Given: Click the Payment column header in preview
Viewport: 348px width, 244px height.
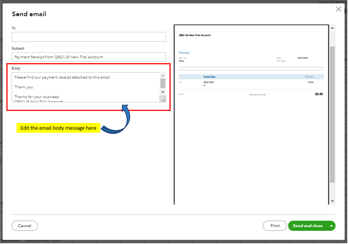Looking at the screenshot, I should pyautogui.click(x=309, y=77).
